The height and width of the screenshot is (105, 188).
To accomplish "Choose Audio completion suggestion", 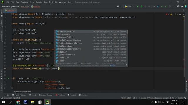I will pos(91,61).
